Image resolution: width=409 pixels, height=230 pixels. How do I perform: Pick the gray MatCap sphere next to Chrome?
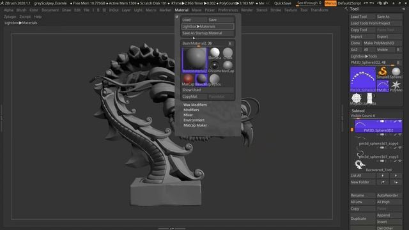tap(228, 66)
